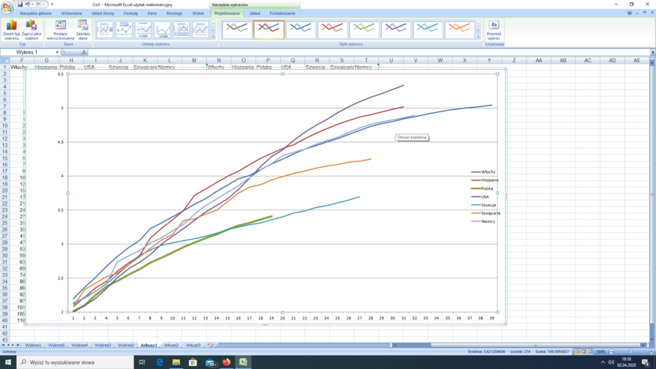Image resolution: width=656 pixels, height=369 pixels.
Task: Switch to Normal view in status bar
Action: pos(577,352)
